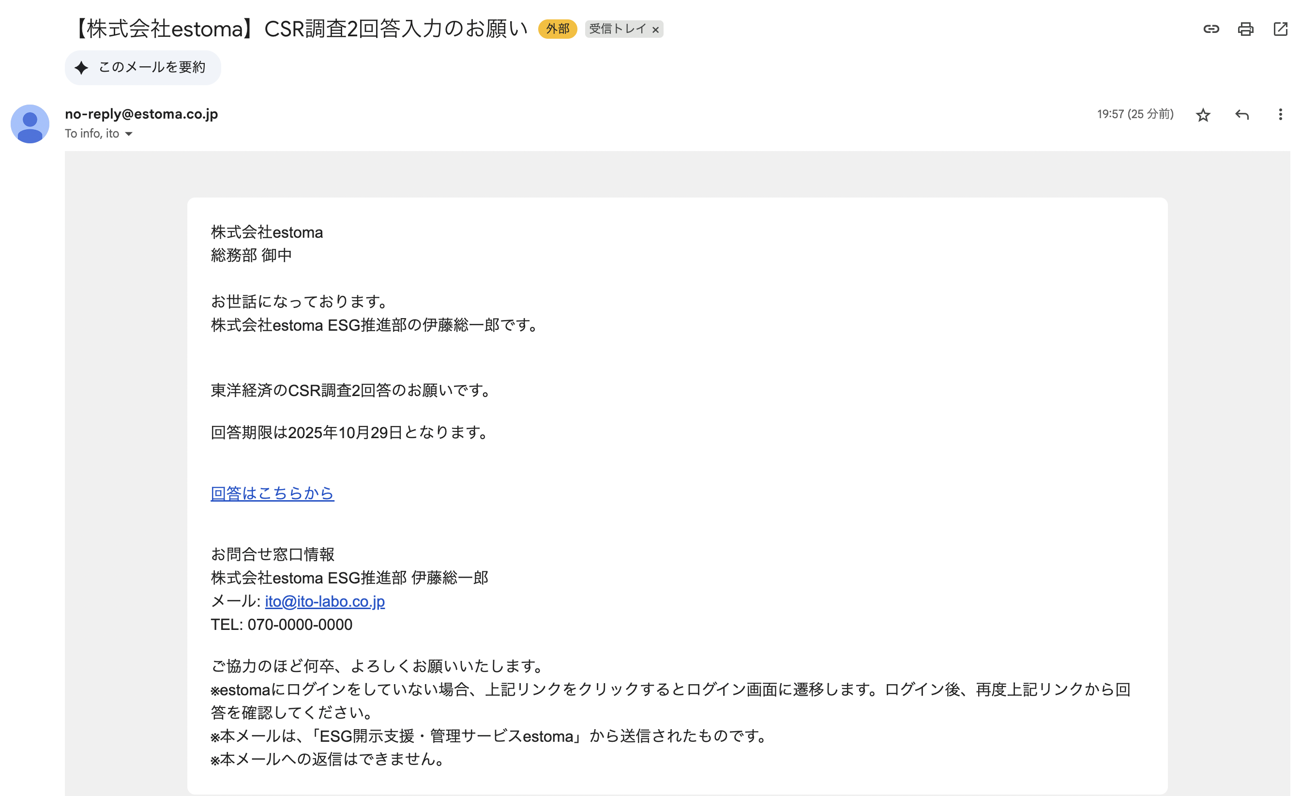
Task: Click the 受信トレイ label chip
Action: [x=617, y=29]
